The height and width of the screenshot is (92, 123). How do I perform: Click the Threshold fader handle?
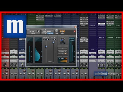coord(46,47)
